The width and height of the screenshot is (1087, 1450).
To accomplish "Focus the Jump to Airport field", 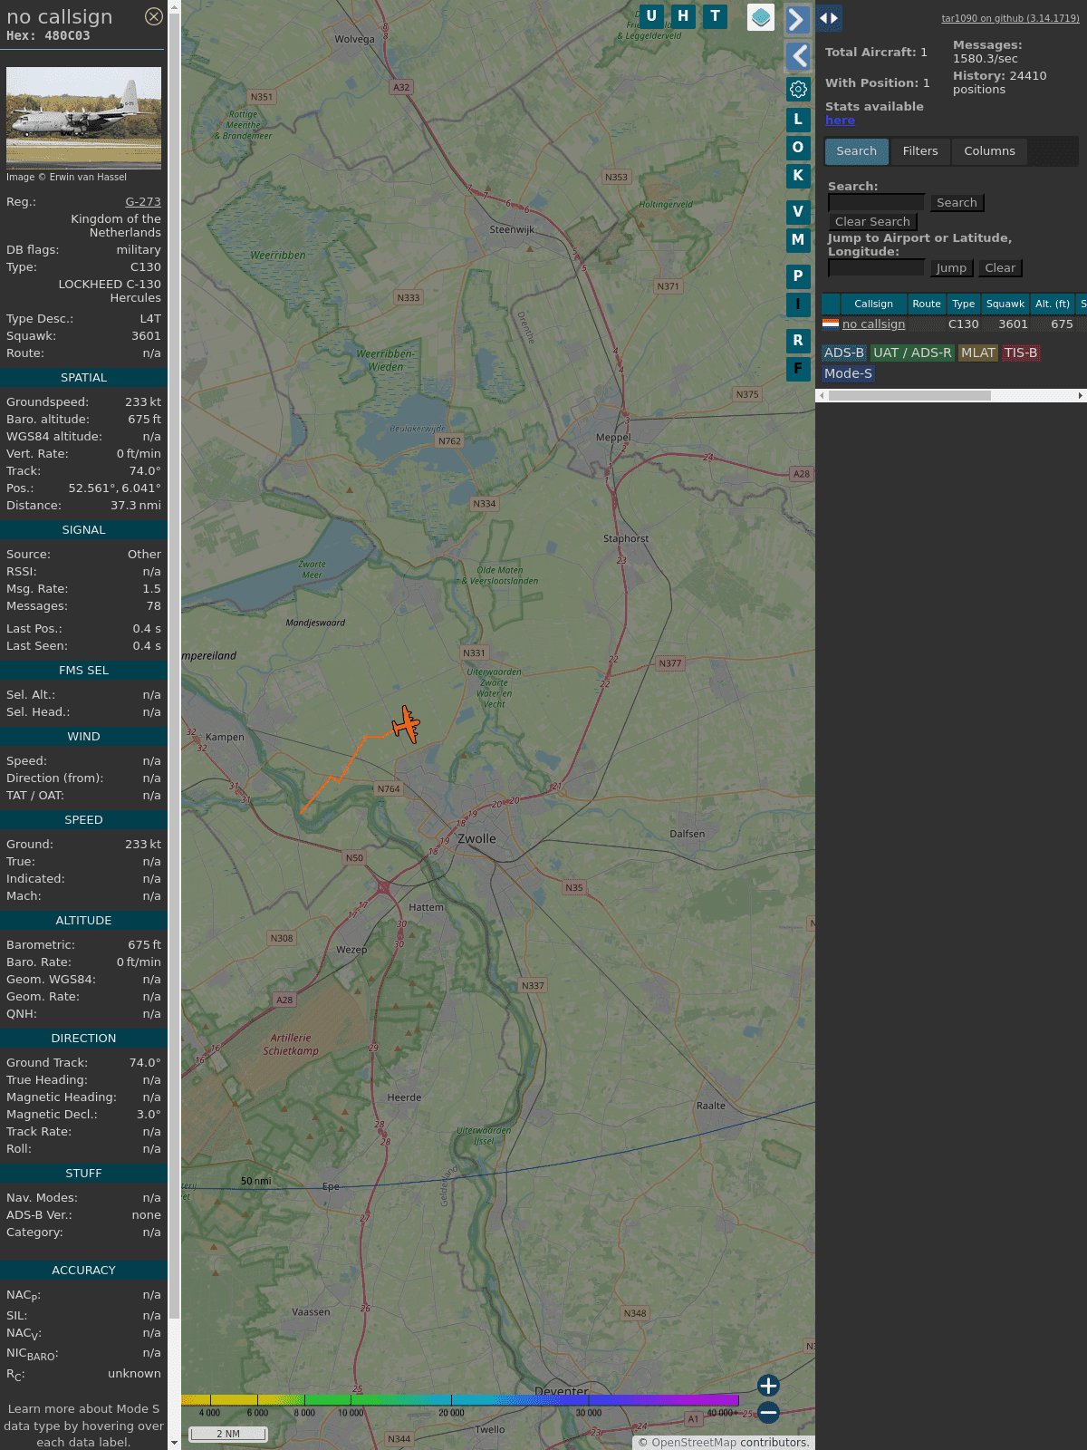I will coord(876,268).
